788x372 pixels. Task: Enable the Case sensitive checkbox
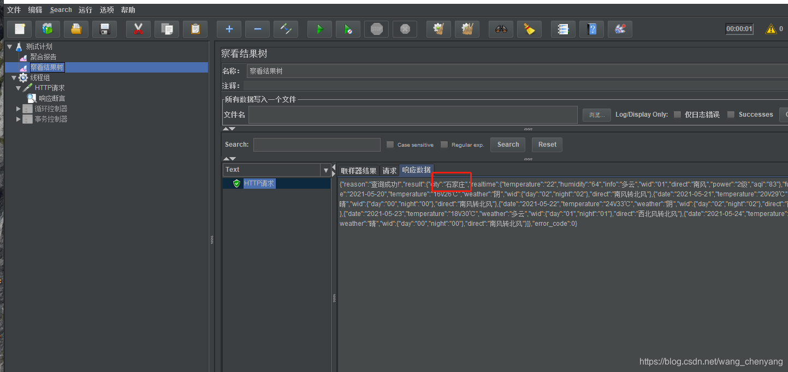coord(390,145)
